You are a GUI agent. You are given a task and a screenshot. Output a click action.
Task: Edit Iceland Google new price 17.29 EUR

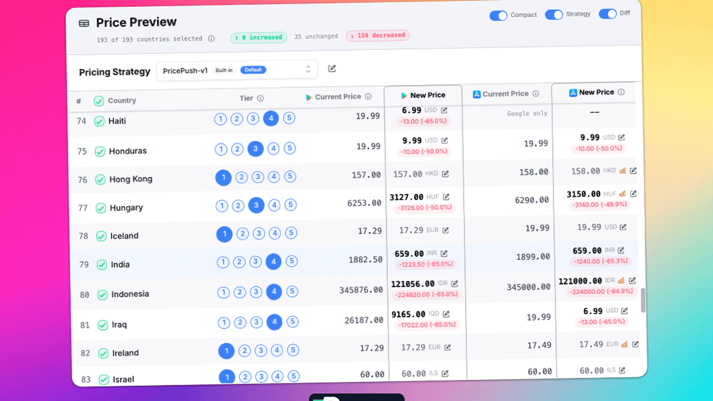[445, 230]
